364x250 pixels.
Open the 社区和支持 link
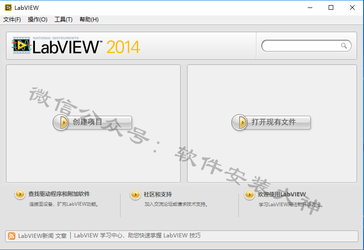tap(158, 194)
